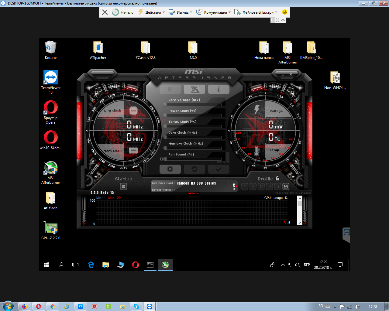Open TeamViewer Начало menu

123,12
